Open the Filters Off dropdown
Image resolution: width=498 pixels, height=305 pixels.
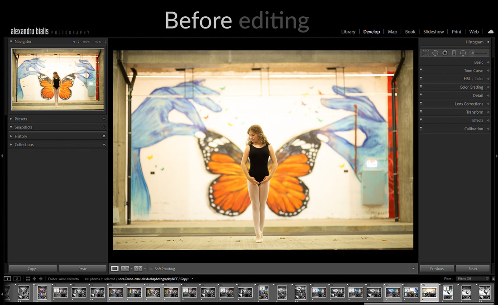click(x=473, y=279)
